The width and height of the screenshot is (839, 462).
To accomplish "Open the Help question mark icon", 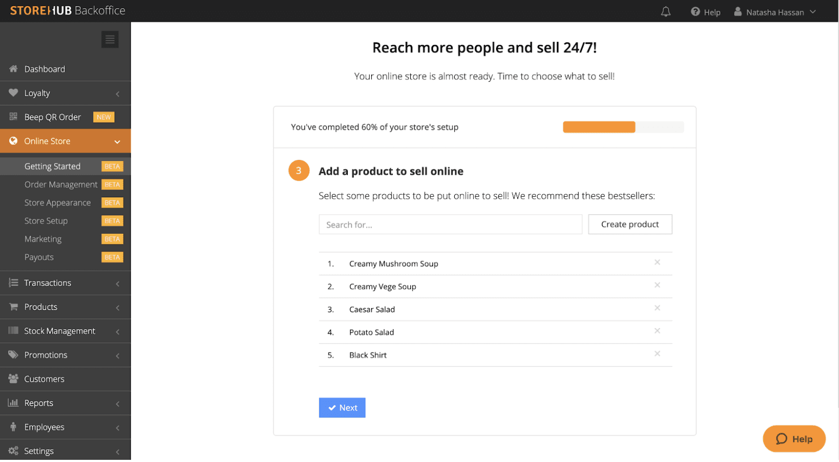I will click(695, 11).
